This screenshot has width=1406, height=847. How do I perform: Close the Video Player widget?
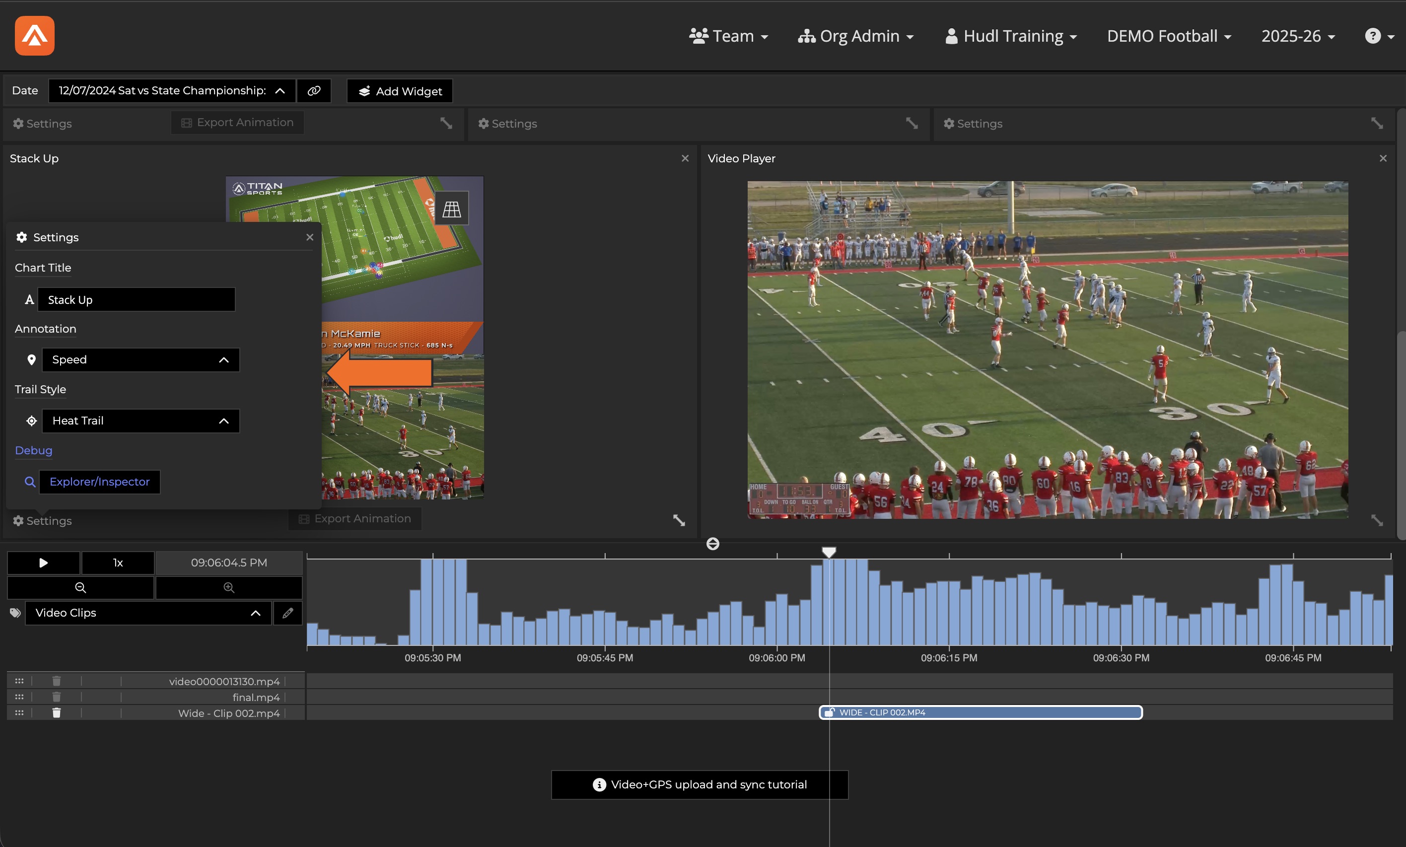tap(1383, 158)
